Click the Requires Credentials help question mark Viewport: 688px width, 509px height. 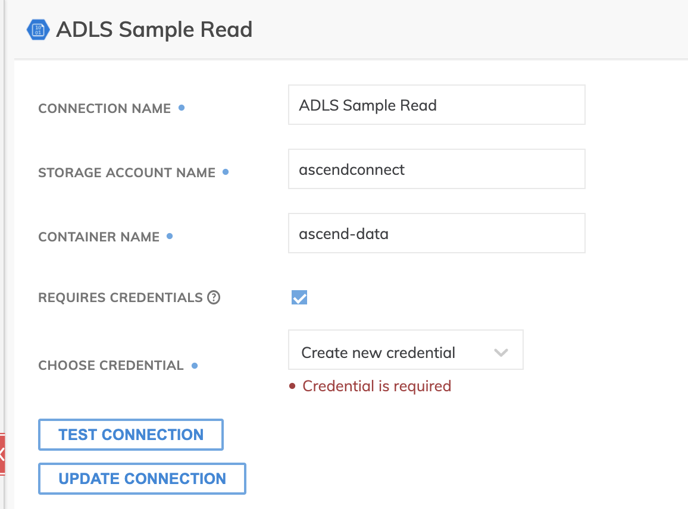(x=214, y=297)
